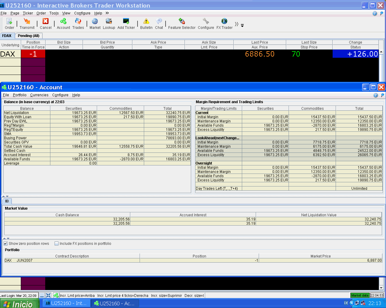Expand additional menu items double arrow

[107, 13]
